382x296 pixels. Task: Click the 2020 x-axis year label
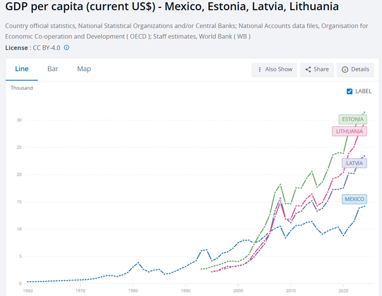click(343, 292)
